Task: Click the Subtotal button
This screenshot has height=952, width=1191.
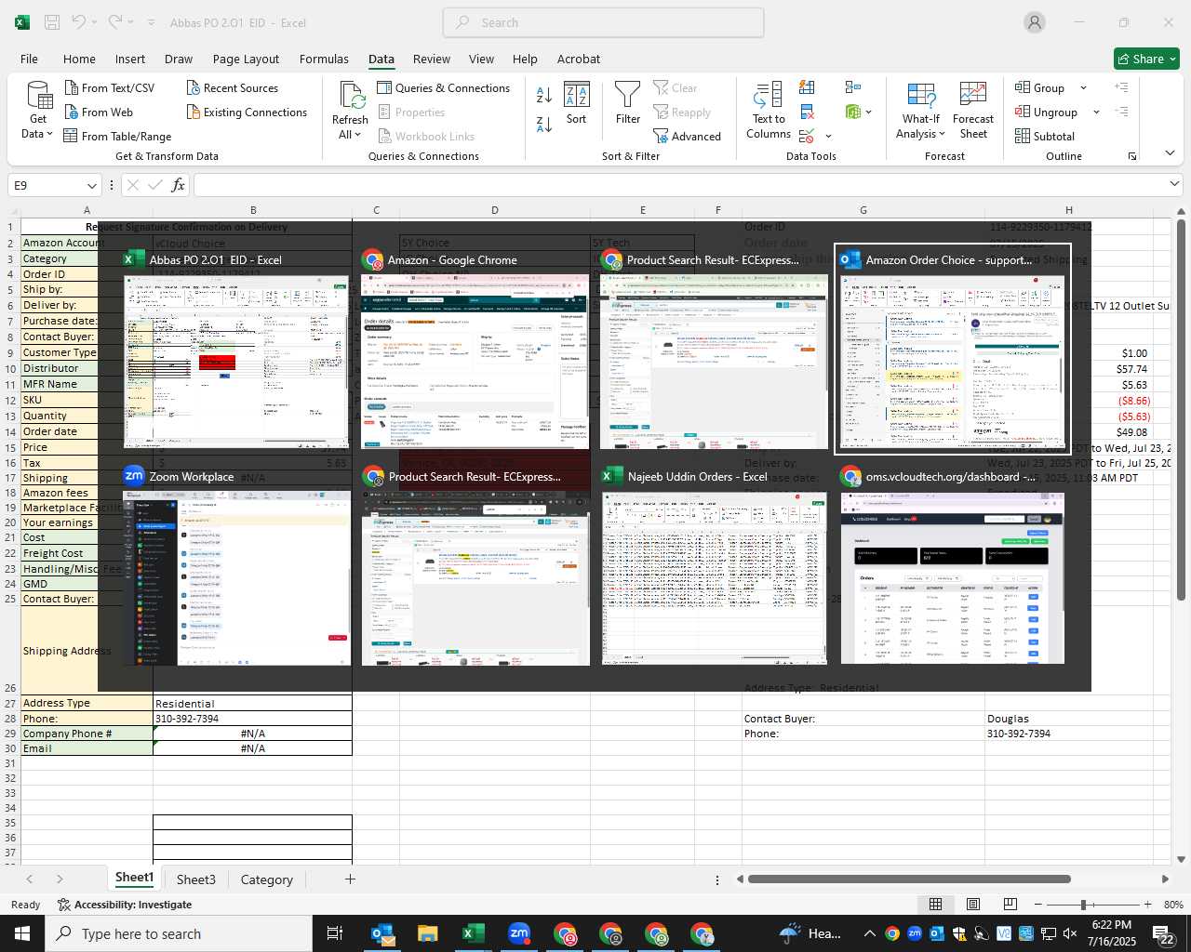Action: coord(1045,136)
